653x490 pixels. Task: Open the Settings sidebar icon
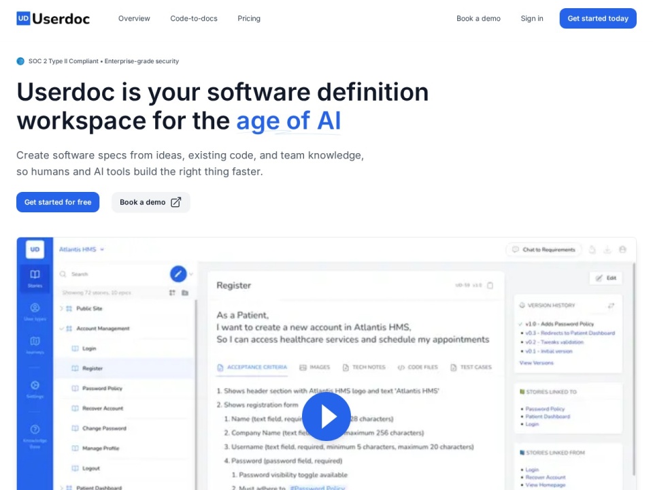click(35, 389)
